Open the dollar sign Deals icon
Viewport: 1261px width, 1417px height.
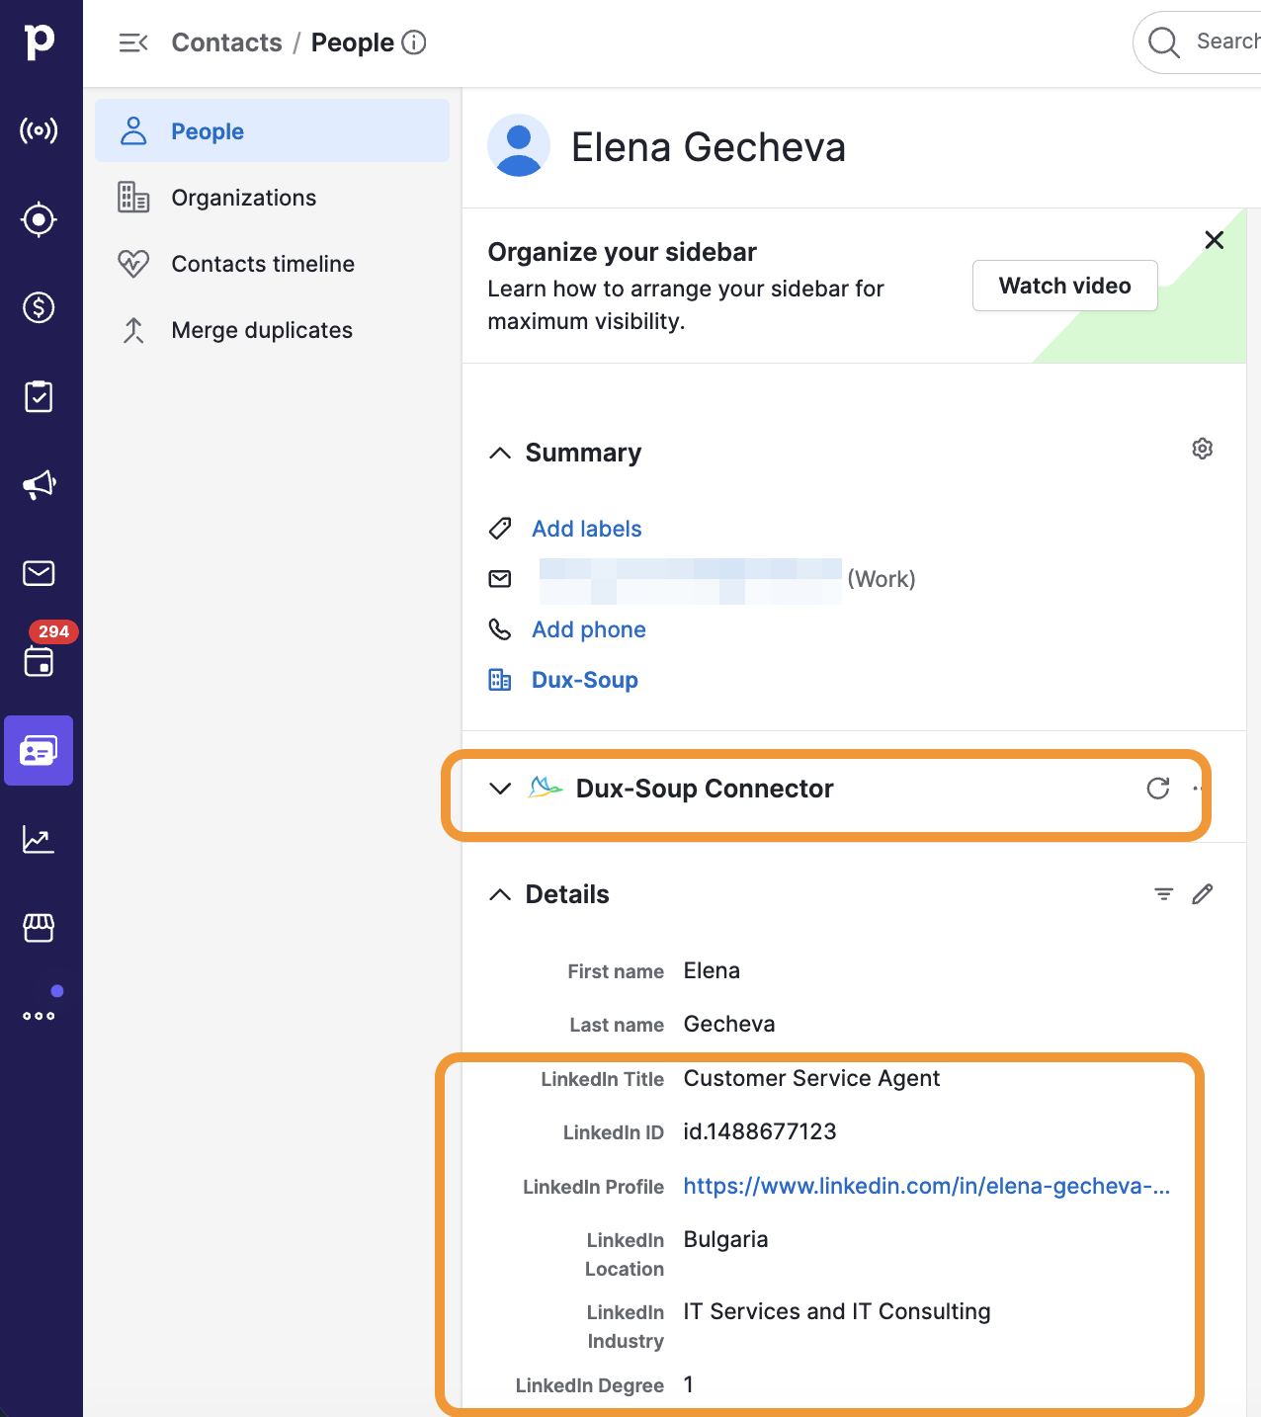(39, 307)
